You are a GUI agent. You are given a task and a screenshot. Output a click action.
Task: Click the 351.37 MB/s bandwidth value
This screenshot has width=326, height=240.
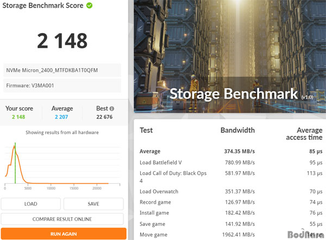pyautogui.click(x=240, y=191)
